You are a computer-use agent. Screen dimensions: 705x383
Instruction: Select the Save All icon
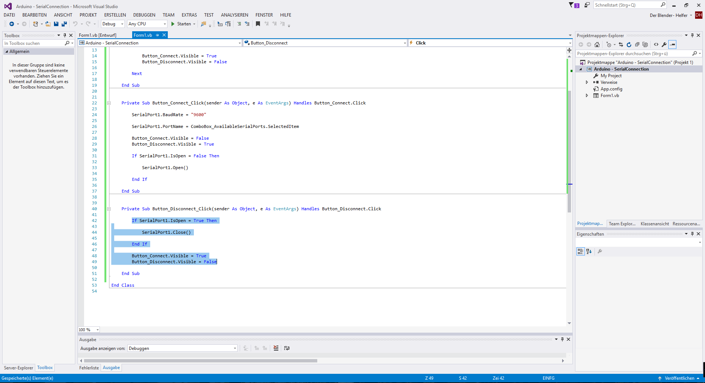pyautogui.click(x=64, y=24)
